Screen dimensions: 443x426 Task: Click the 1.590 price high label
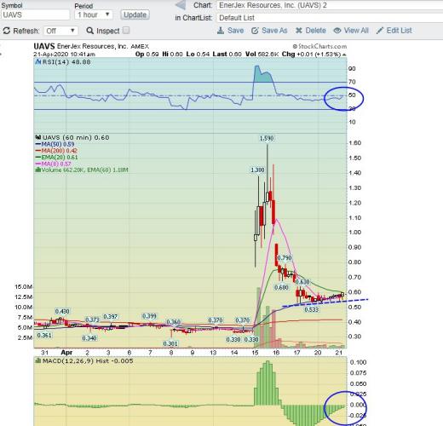click(x=267, y=138)
